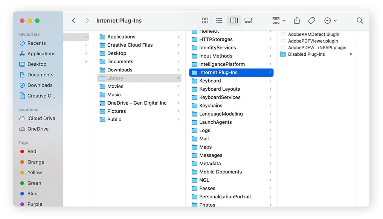Switch to icon grid view
Viewport: 383px width, 219px height.
[205, 21]
